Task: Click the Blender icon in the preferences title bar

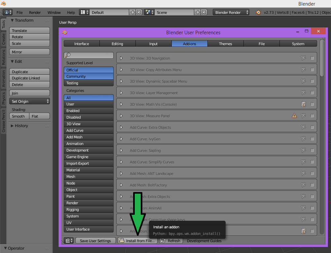Action: (65, 32)
